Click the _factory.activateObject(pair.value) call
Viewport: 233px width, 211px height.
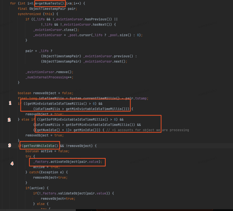pos(67,162)
